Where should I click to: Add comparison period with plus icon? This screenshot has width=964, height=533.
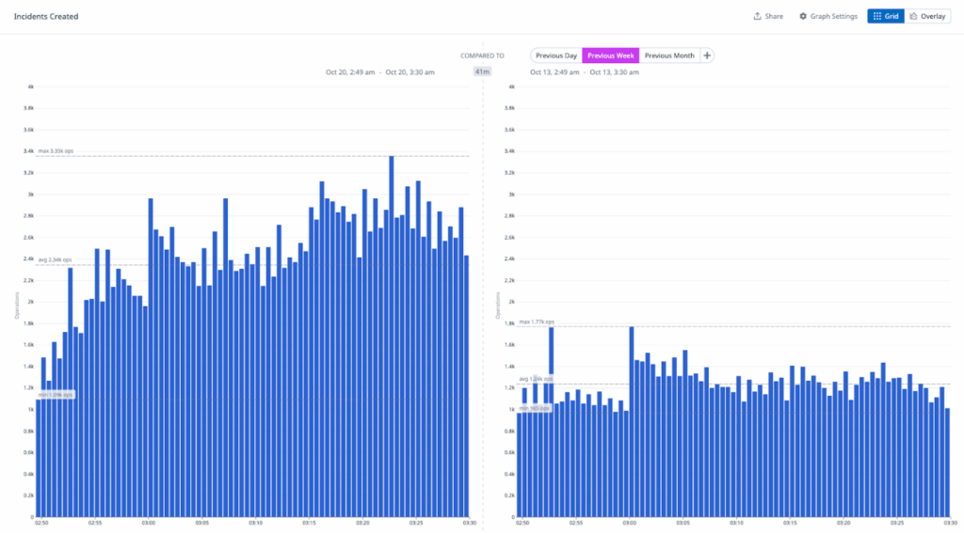click(x=707, y=55)
